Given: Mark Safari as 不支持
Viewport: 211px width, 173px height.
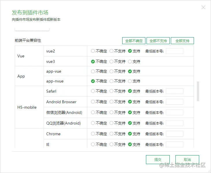Looking at the screenshot, I should (x=111, y=91).
